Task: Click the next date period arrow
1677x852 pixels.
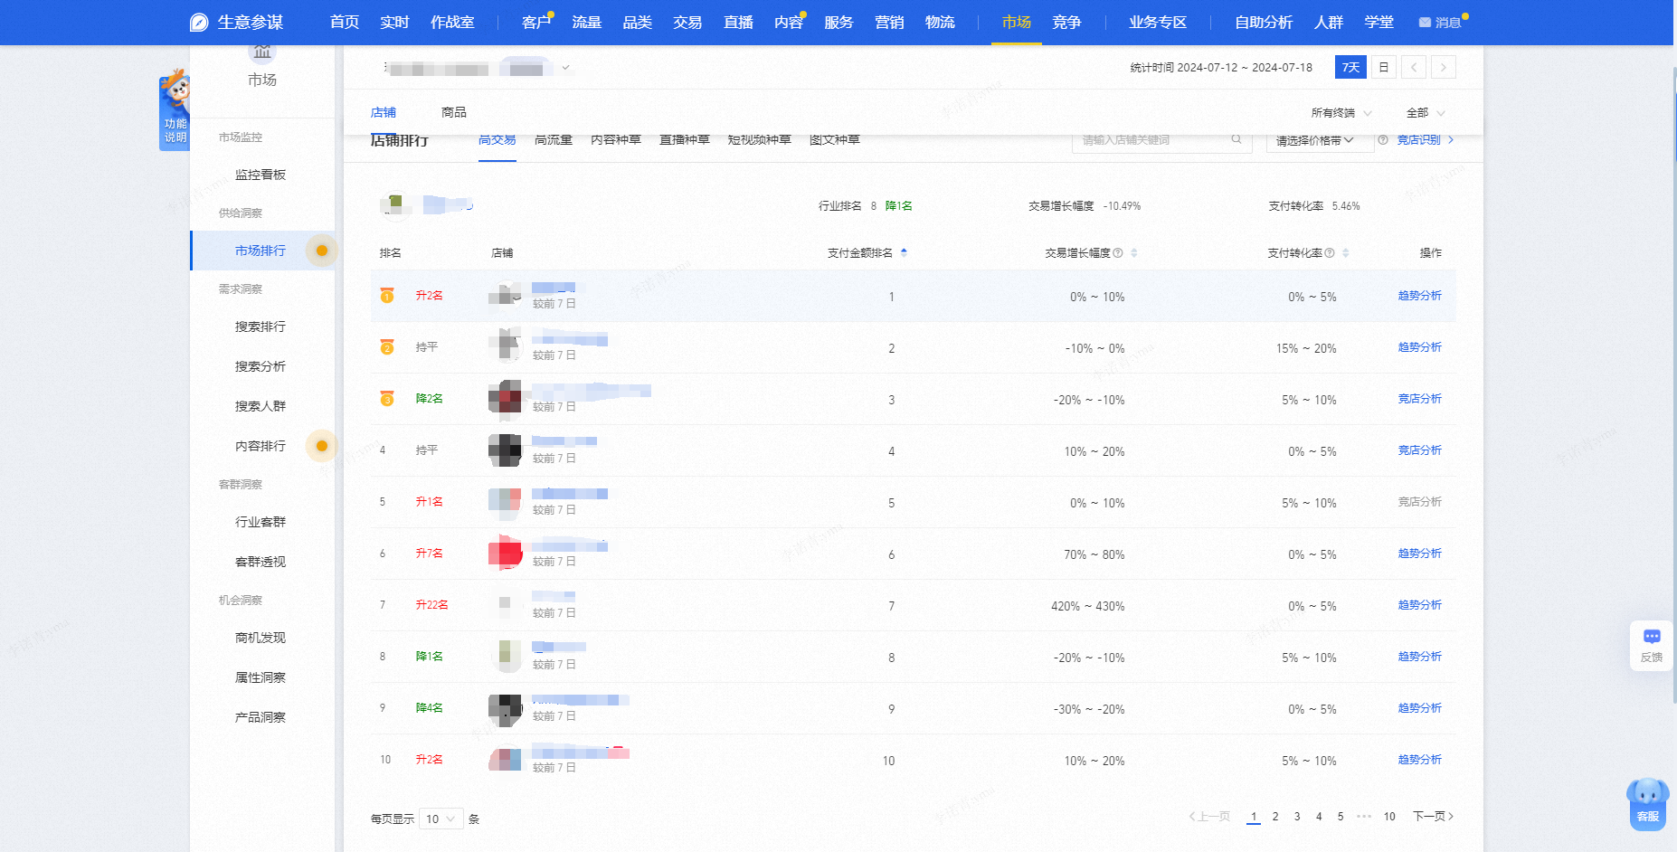Action: (1444, 67)
